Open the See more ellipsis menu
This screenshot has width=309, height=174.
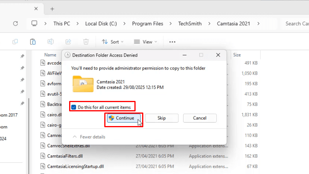(x=172, y=42)
